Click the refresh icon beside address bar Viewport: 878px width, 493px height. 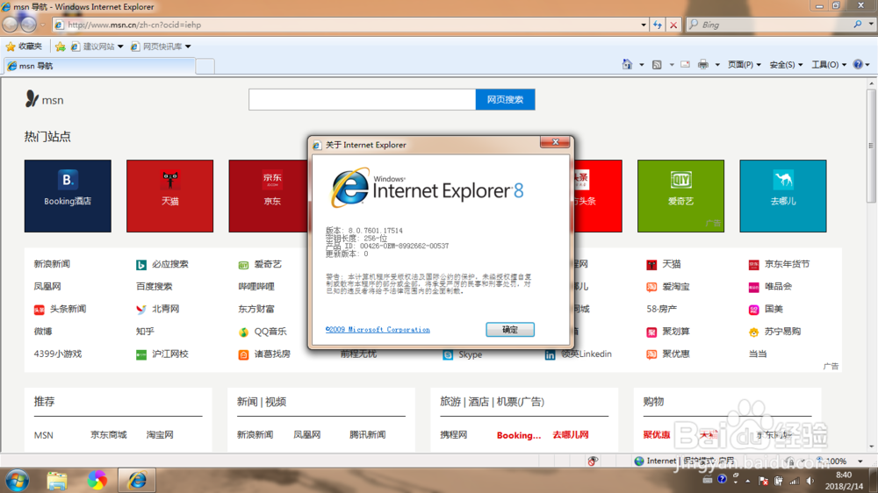coord(658,25)
